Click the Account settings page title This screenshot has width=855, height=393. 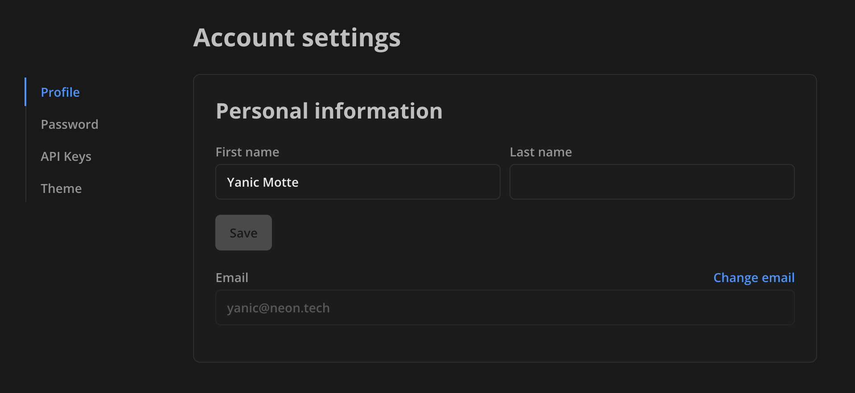coord(297,37)
